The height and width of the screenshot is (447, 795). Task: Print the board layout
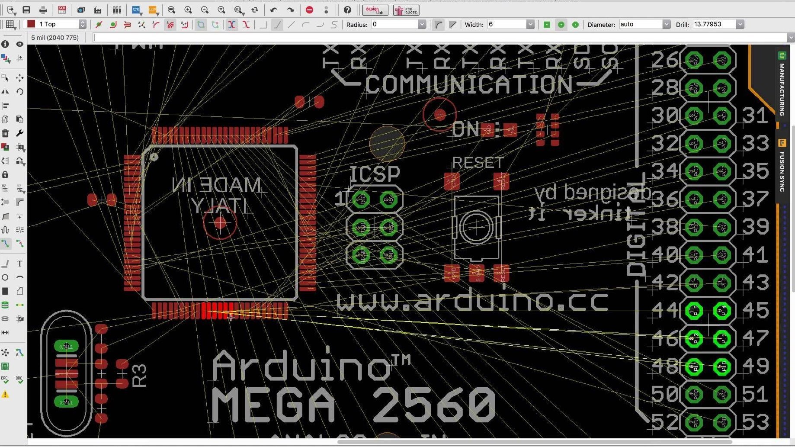(x=43, y=10)
